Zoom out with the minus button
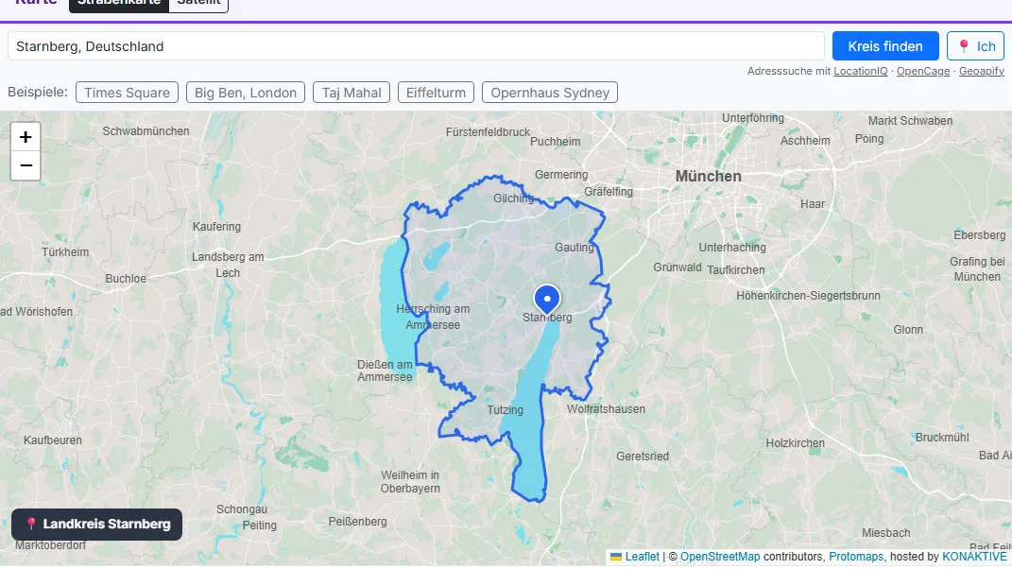Viewport: 1012px width, 569px height. point(26,165)
